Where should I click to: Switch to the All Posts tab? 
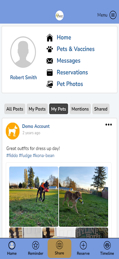coord(15,109)
